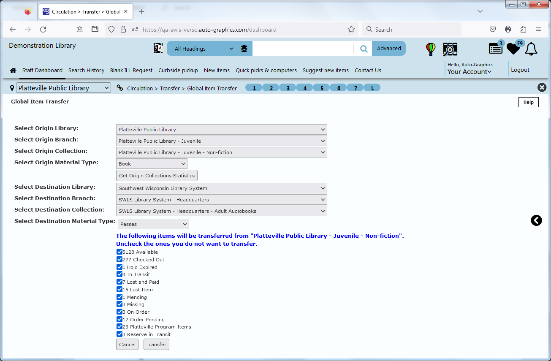Click the Home icon in navigation bar
The image size is (551, 361).
click(x=13, y=71)
